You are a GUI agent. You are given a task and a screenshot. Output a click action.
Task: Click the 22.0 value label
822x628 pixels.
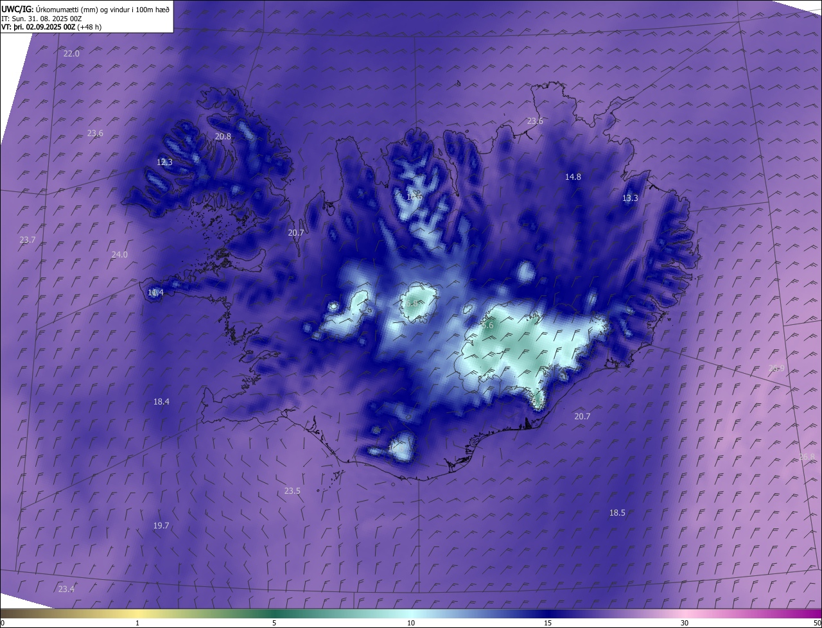71,54
